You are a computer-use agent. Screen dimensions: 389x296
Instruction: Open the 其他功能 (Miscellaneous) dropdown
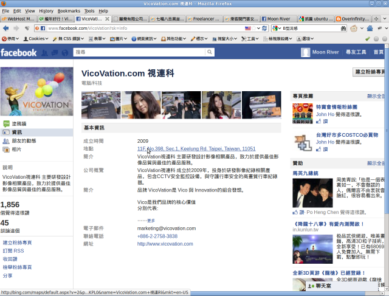[173, 39]
